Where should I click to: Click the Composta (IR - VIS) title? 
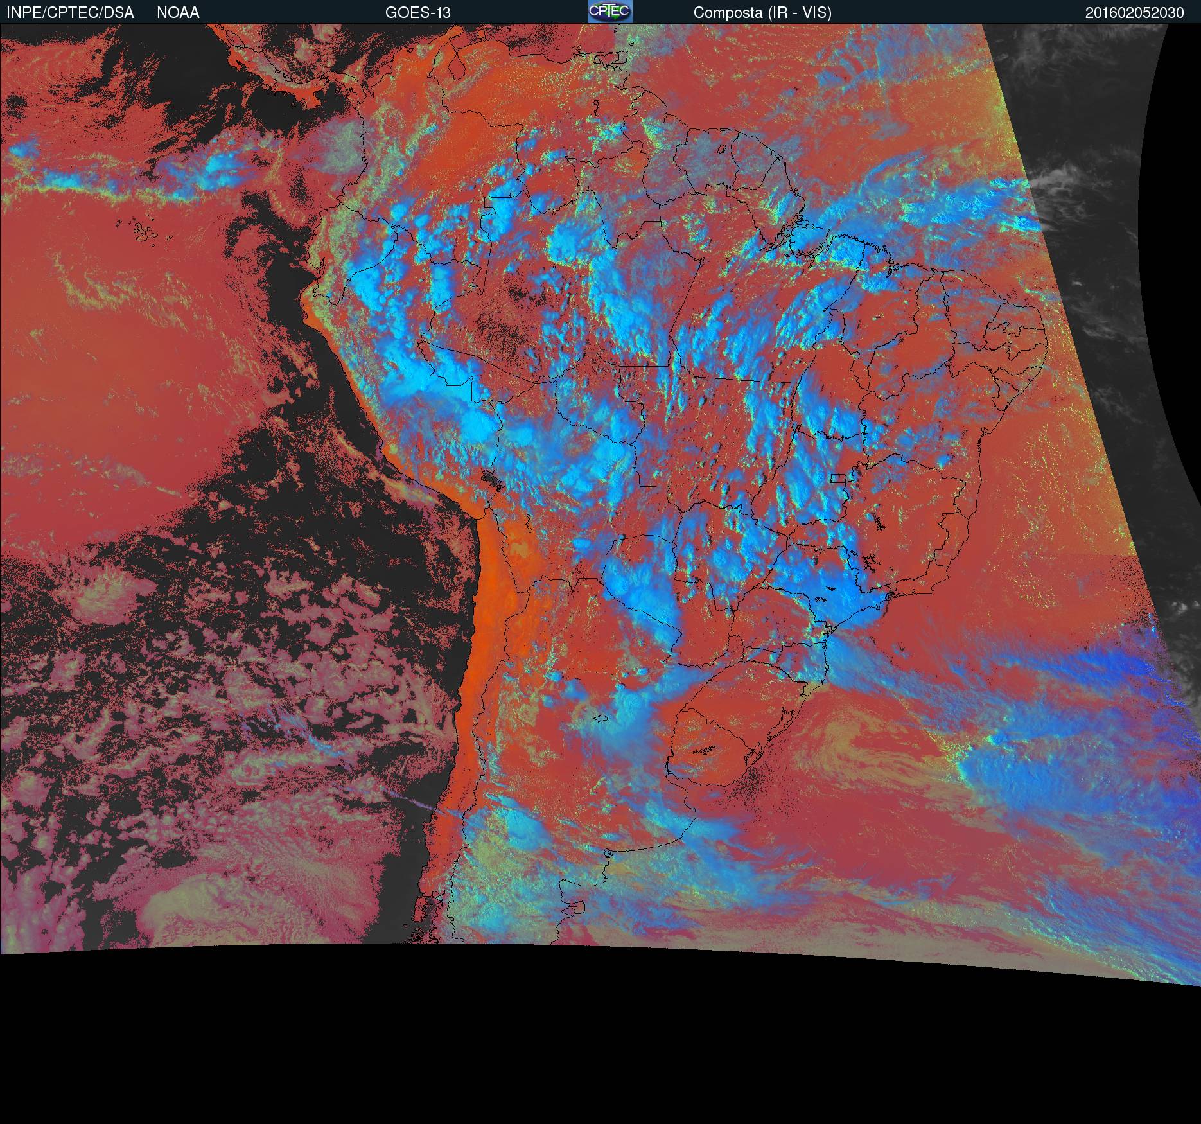click(762, 13)
